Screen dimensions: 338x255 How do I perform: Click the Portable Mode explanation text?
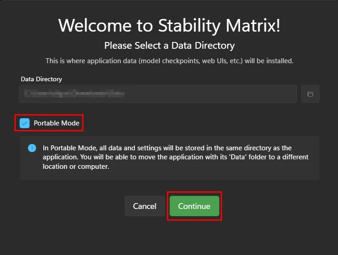[176, 157]
